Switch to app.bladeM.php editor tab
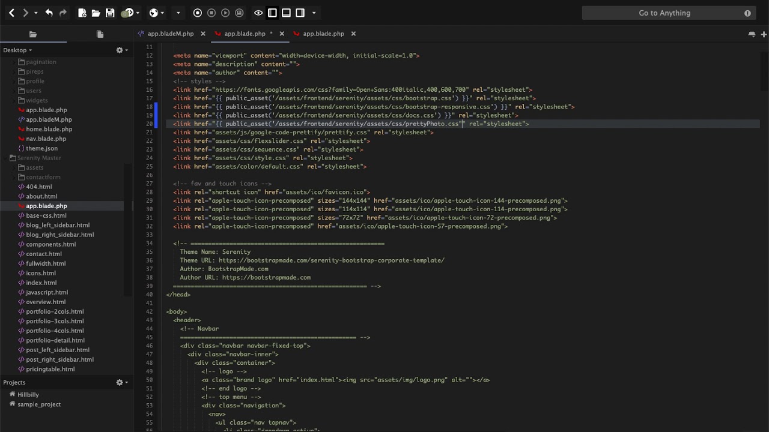The image size is (769, 432). pos(170,34)
